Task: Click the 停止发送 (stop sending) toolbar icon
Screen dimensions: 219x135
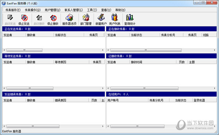Action: pos(24,20)
